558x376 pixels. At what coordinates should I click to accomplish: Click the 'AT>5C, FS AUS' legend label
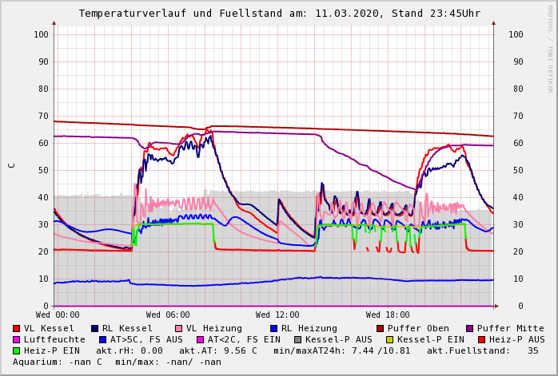pyautogui.click(x=146, y=339)
